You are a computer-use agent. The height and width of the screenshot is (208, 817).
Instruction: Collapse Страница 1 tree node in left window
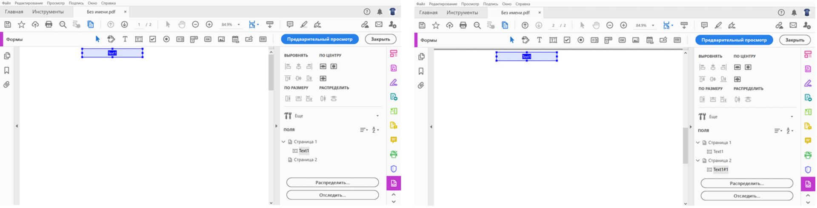[x=283, y=142]
